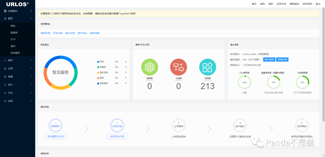Click the 日志 eye icon
This screenshot has height=157, width=325.
point(5,93)
